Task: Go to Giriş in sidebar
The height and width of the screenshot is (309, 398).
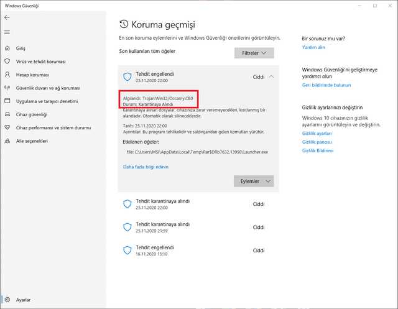Action: (x=21, y=48)
